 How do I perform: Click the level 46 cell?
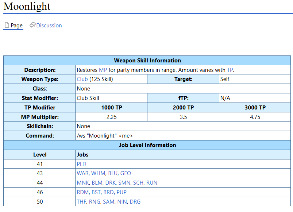coord(40,192)
